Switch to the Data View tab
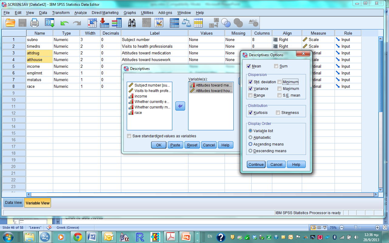 tap(13, 203)
